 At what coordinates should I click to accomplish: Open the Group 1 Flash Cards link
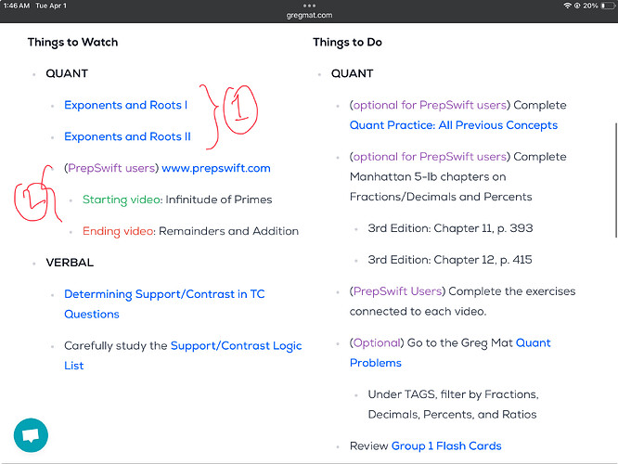[x=446, y=445]
